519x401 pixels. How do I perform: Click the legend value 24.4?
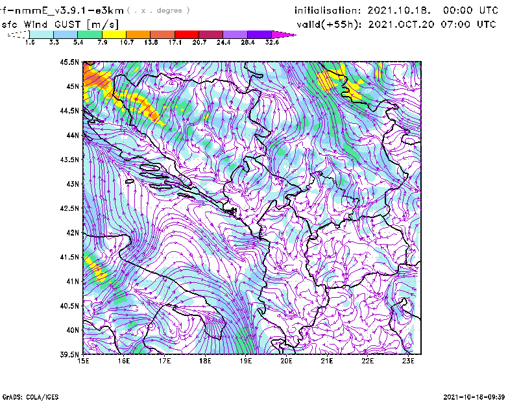223,42
